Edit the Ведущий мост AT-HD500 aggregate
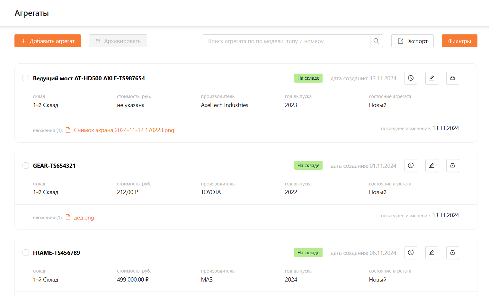489x296 pixels. click(x=431, y=78)
